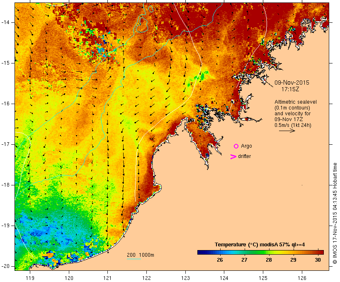Screen dimensions: 340x282
Task: Click latitude axis label '-14'
Action: [5, 22]
